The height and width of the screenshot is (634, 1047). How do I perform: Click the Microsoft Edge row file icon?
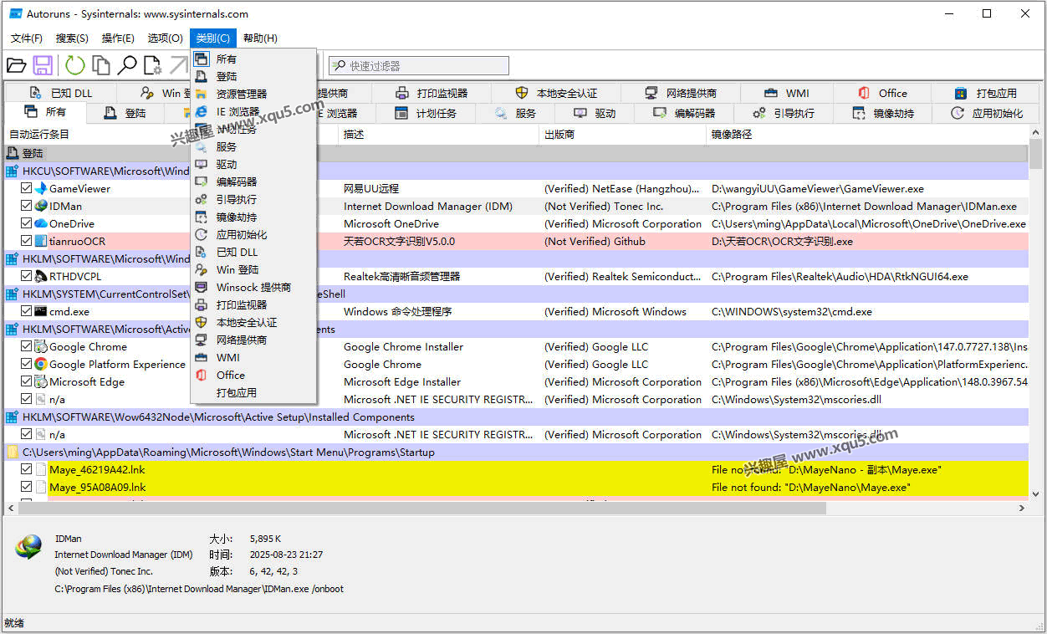(40, 382)
